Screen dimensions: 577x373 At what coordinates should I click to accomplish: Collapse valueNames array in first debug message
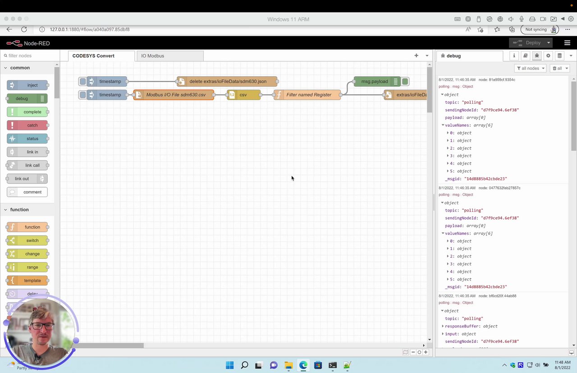[x=443, y=125]
